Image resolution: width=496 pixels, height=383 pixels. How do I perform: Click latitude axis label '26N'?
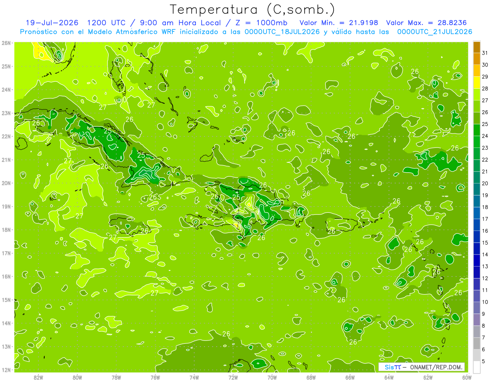[x=7, y=43]
